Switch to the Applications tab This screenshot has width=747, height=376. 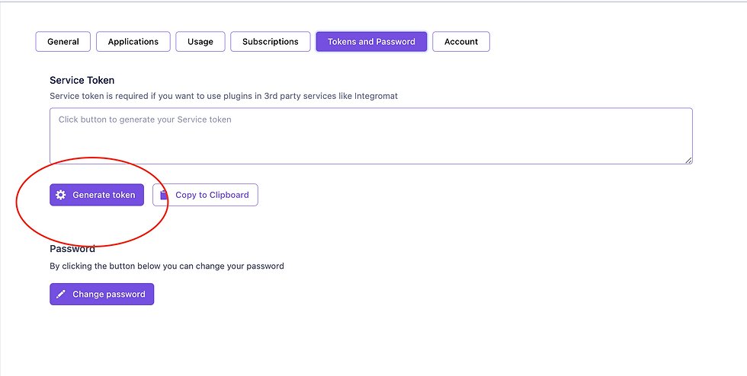(133, 41)
